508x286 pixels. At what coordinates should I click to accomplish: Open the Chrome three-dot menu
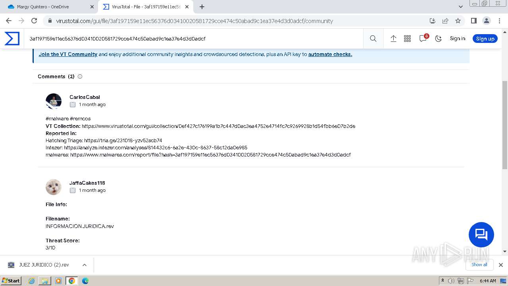click(499, 21)
